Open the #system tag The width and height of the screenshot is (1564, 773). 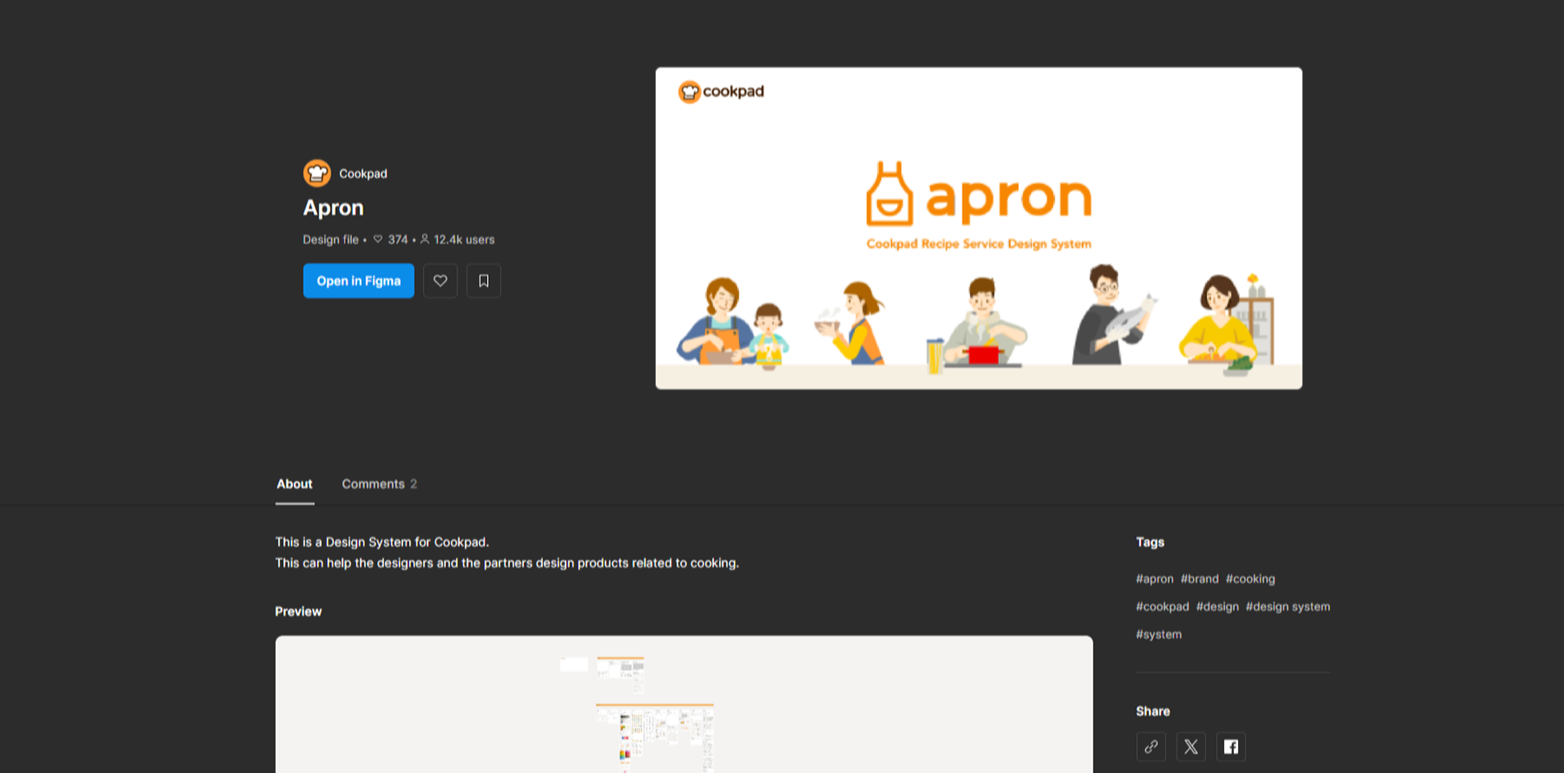[1159, 635]
